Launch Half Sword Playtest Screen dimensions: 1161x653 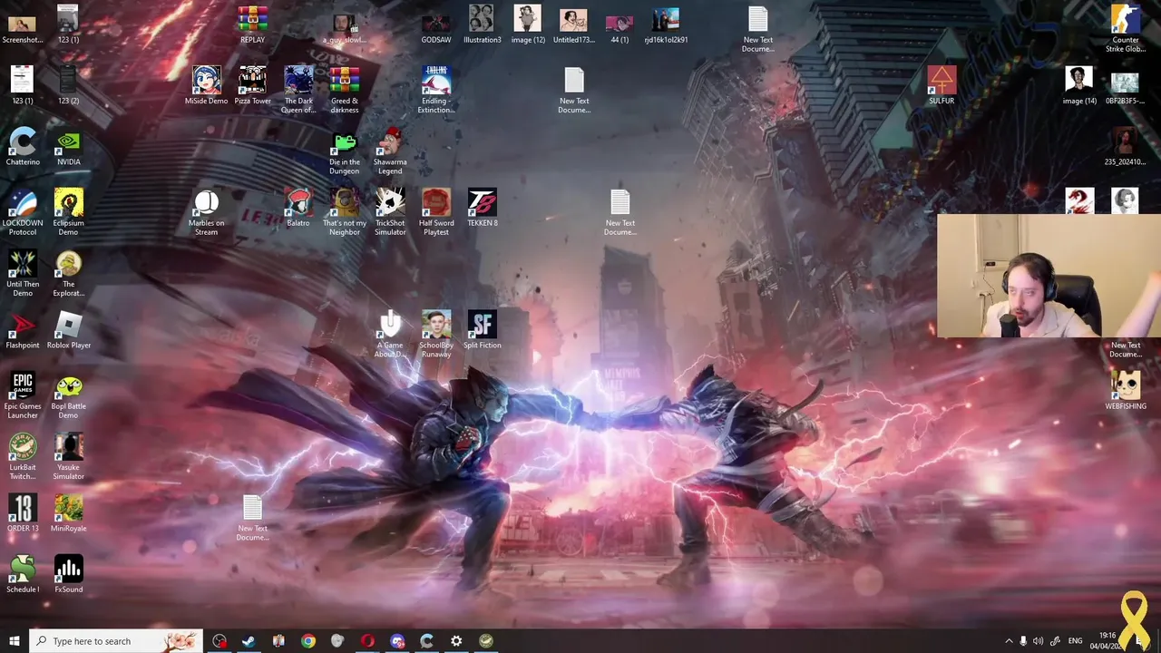pyautogui.click(x=436, y=211)
